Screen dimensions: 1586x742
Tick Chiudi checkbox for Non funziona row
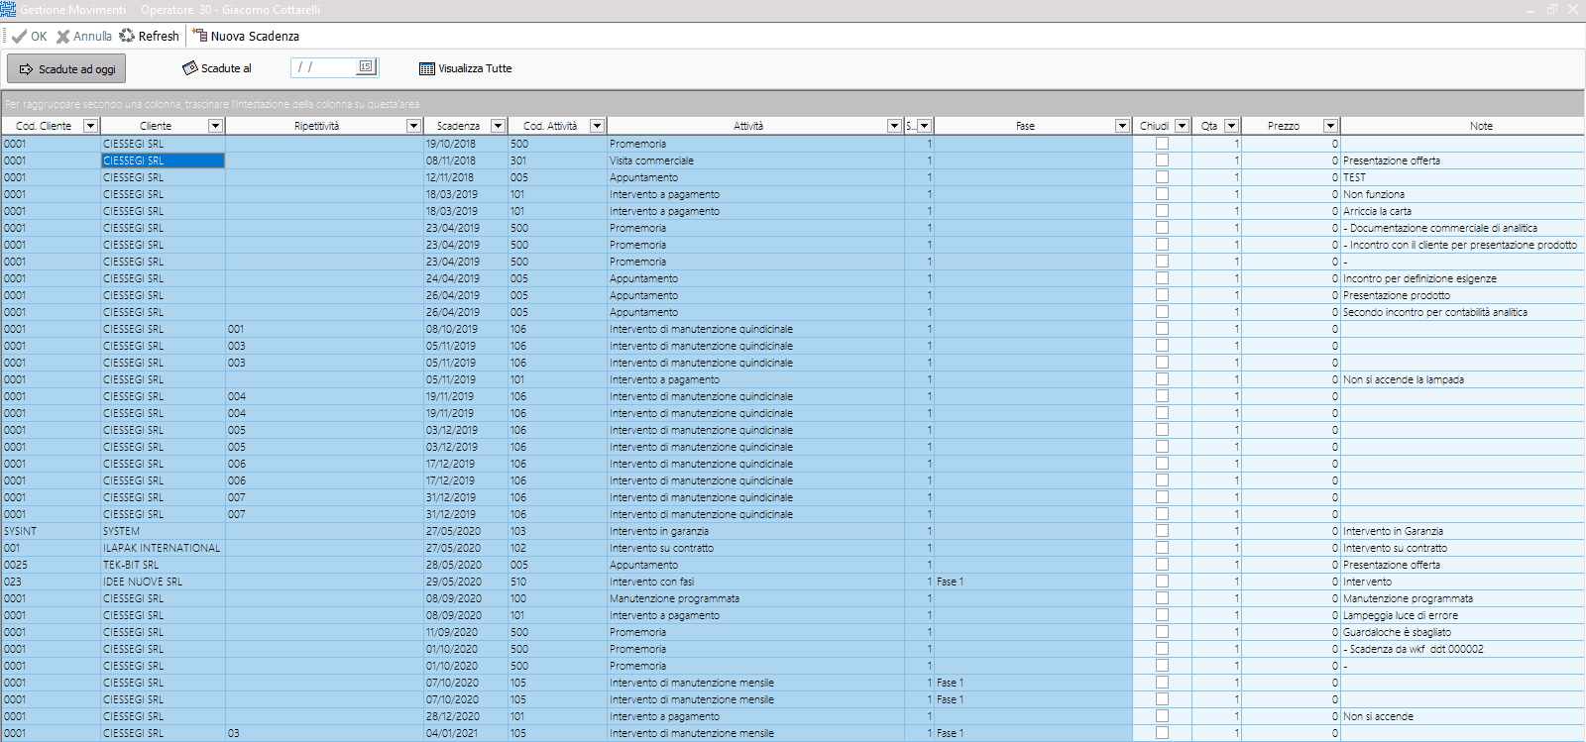1162,194
